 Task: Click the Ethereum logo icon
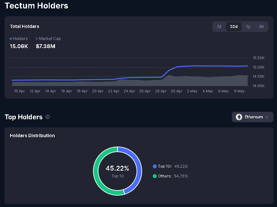click(x=239, y=117)
